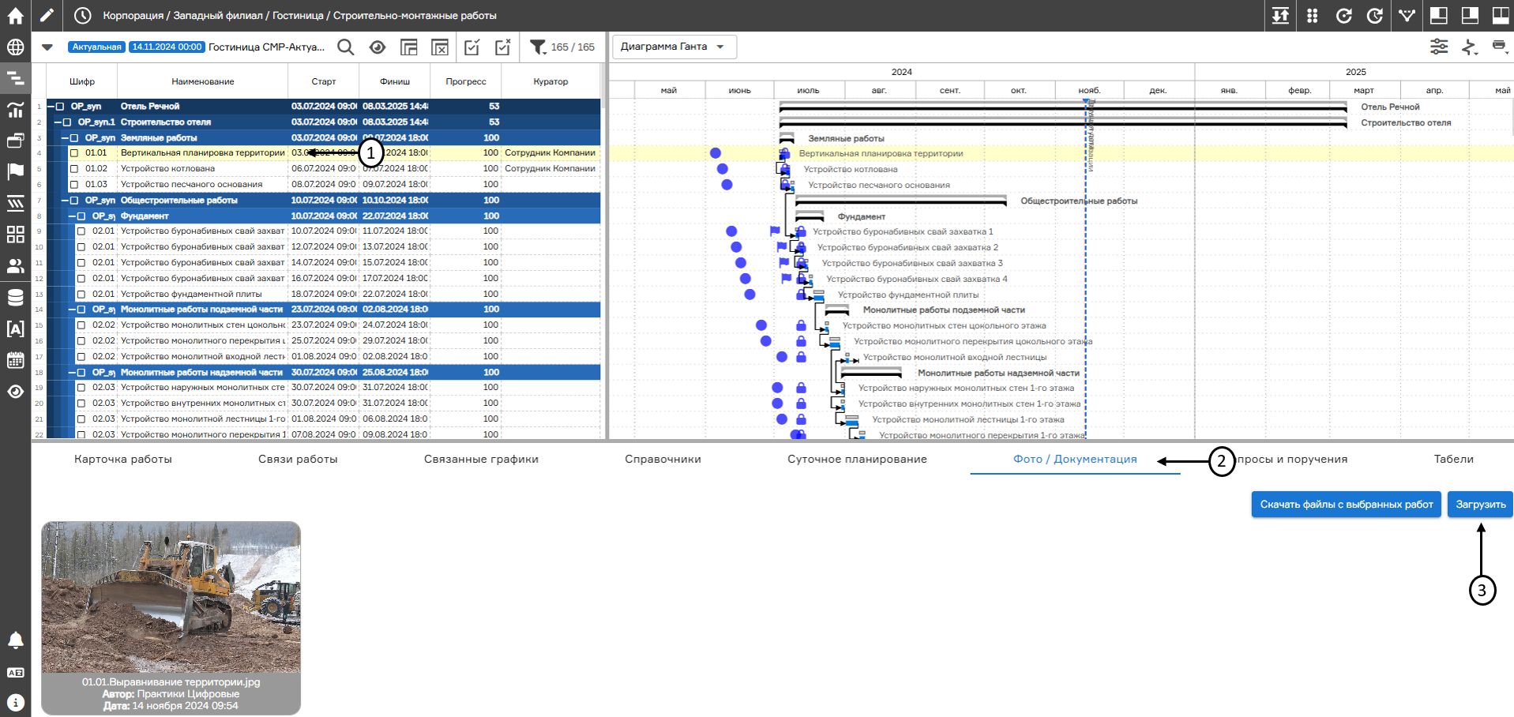Tick checkbox for Отель Речной row

click(60, 106)
